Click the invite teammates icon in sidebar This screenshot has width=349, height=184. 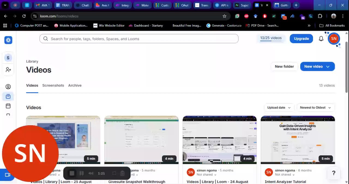[x=8, y=70]
